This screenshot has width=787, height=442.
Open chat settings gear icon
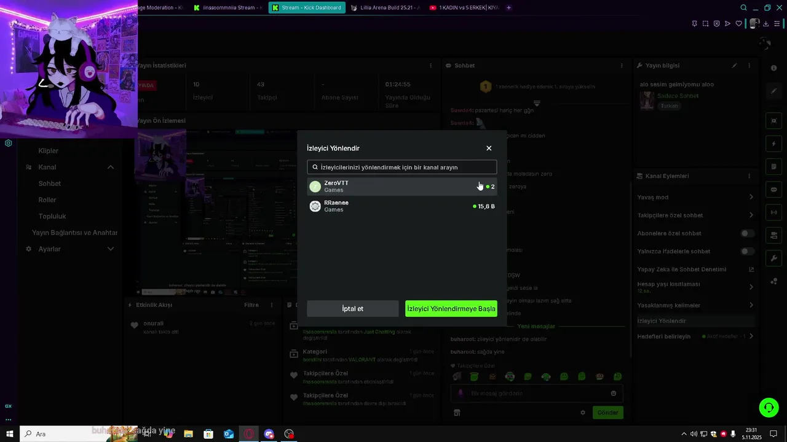583,413
